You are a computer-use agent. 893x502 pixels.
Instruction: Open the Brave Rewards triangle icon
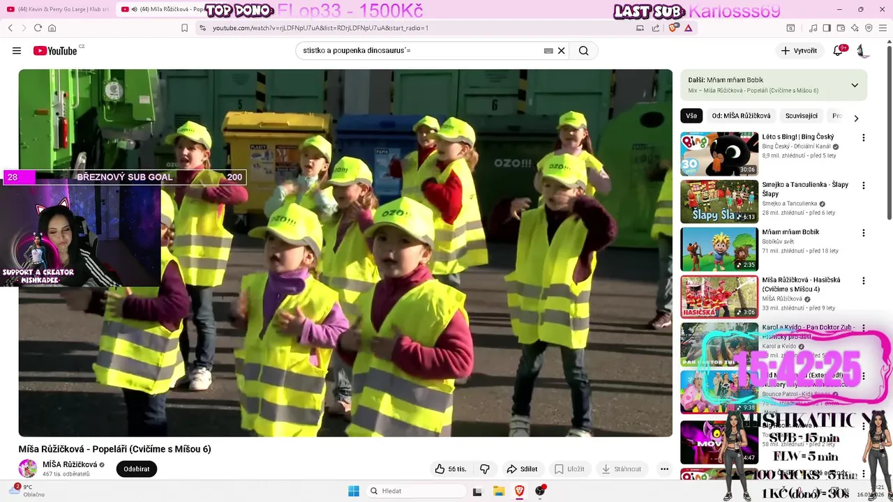tap(689, 28)
